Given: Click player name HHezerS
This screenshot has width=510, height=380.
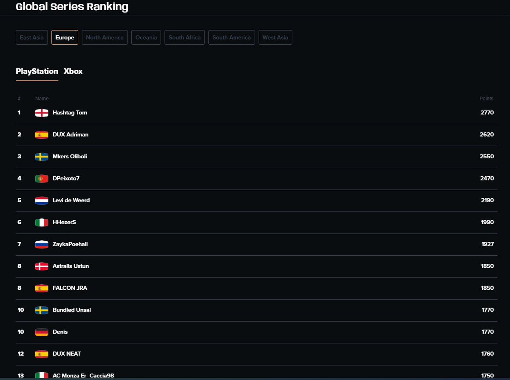Looking at the screenshot, I should [64, 222].
